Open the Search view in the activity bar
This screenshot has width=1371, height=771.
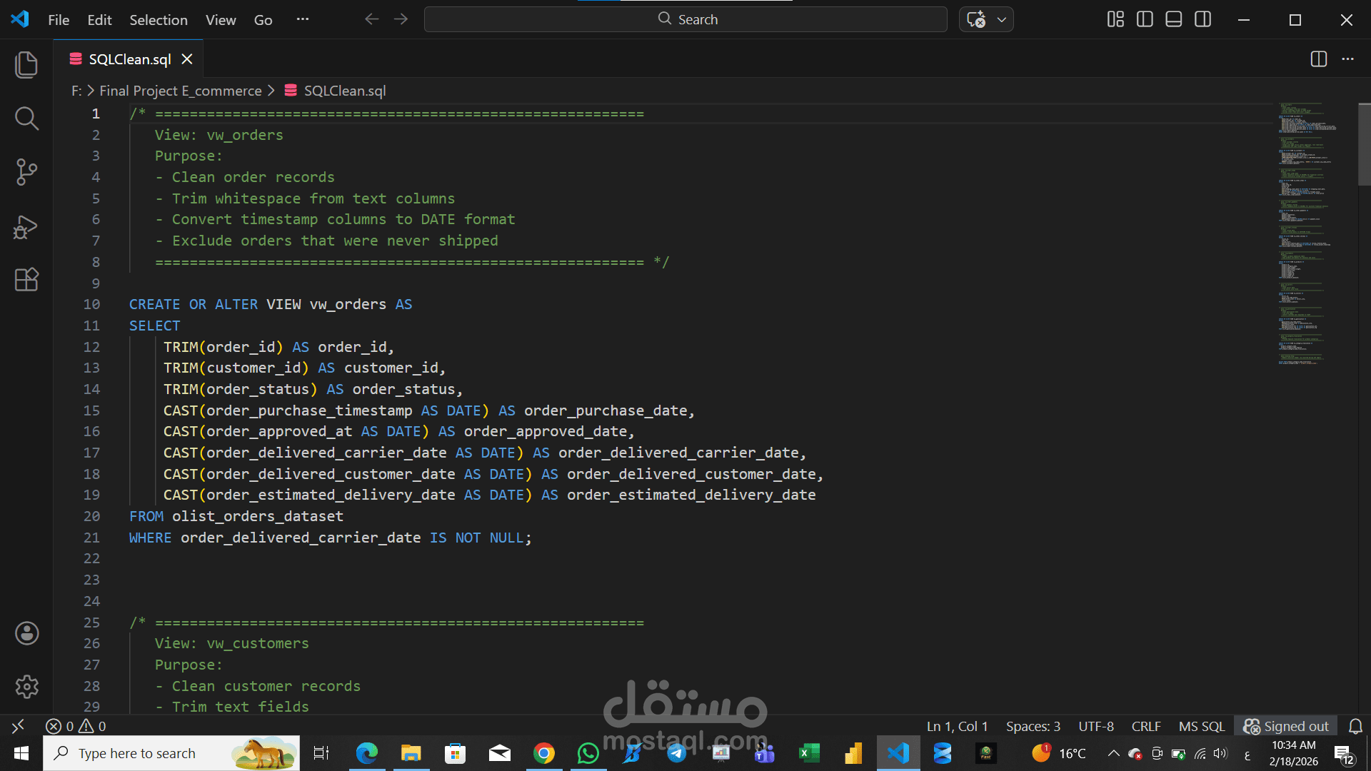pos(26,119)
